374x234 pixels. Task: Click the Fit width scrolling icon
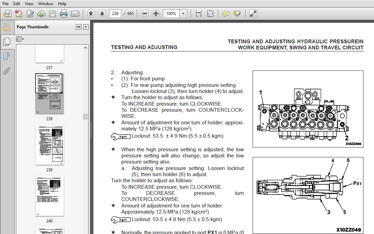198,14
